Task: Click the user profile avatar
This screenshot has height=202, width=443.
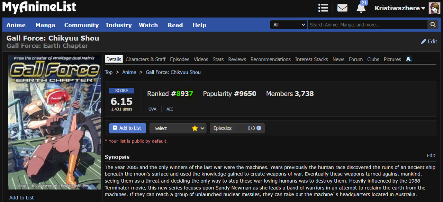Action: click(434, 8)
